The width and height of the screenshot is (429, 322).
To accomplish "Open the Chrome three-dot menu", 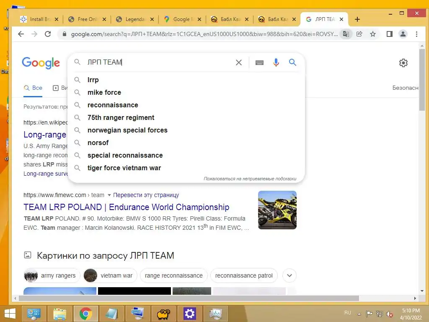I will tap(416, 34).
